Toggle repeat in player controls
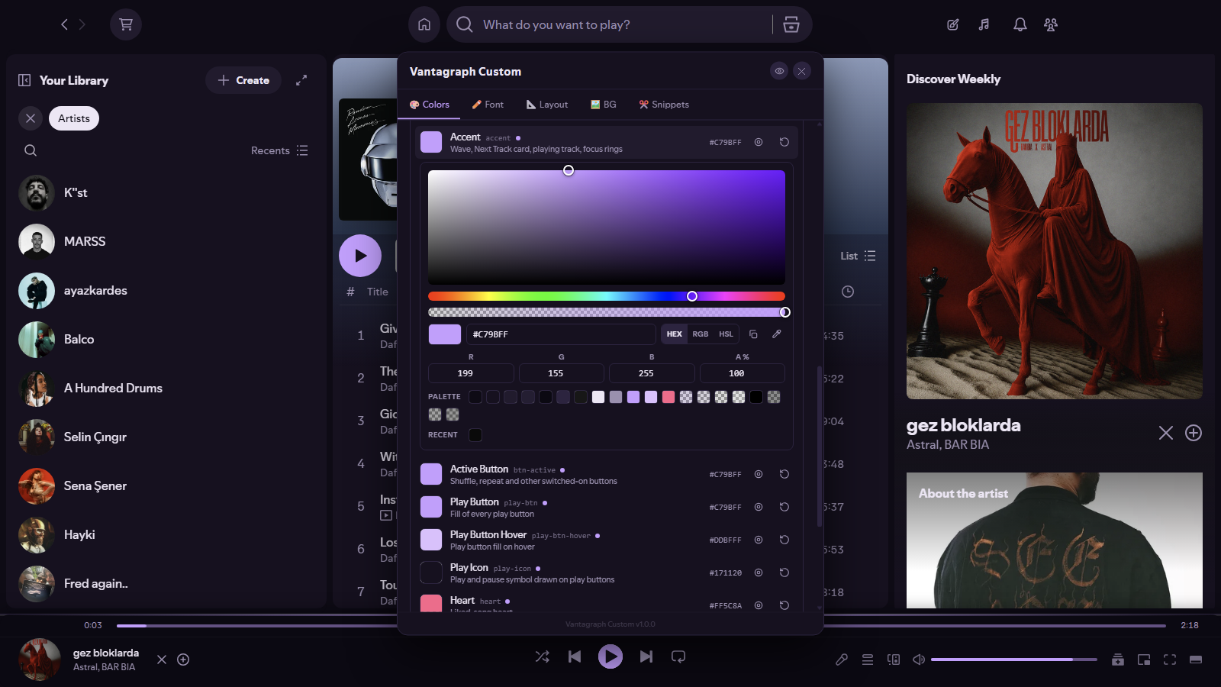Viewport: 1221px width, 687px height. pos(678,656)
